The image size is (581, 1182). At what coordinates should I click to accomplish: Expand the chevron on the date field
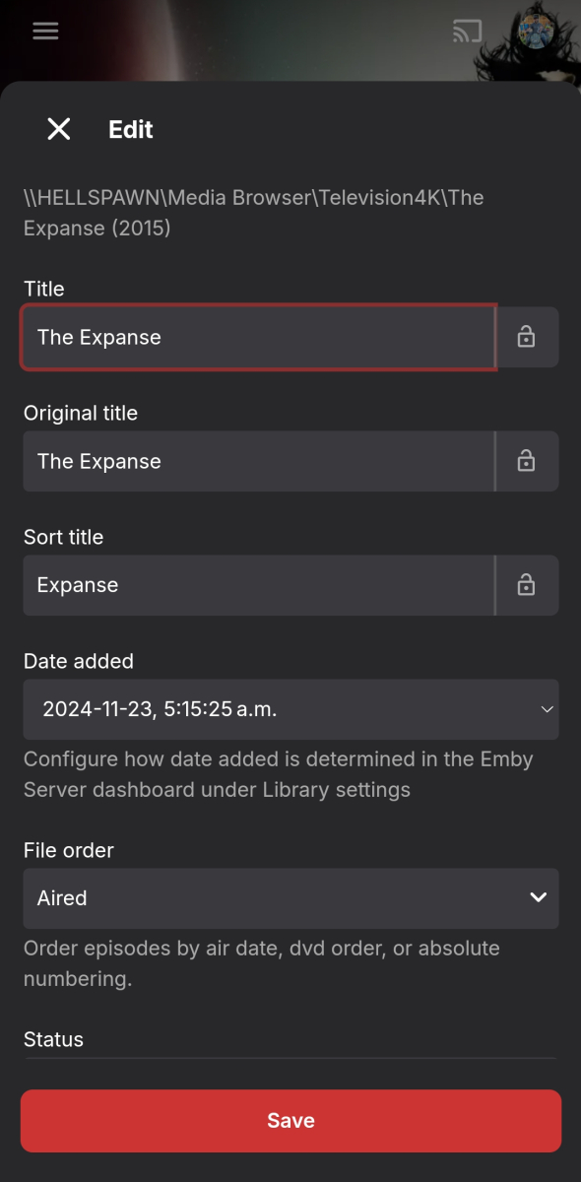coord(549,709)
